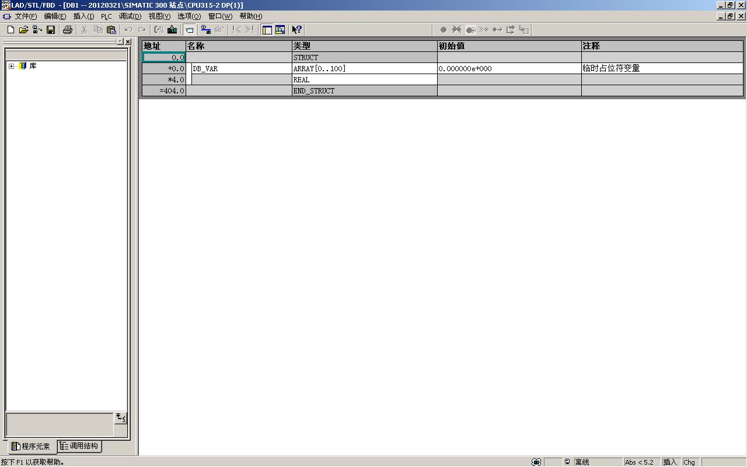747x467 pixels.
Task: Click the =404.0 address cell
Action: [x=164, y=90]
